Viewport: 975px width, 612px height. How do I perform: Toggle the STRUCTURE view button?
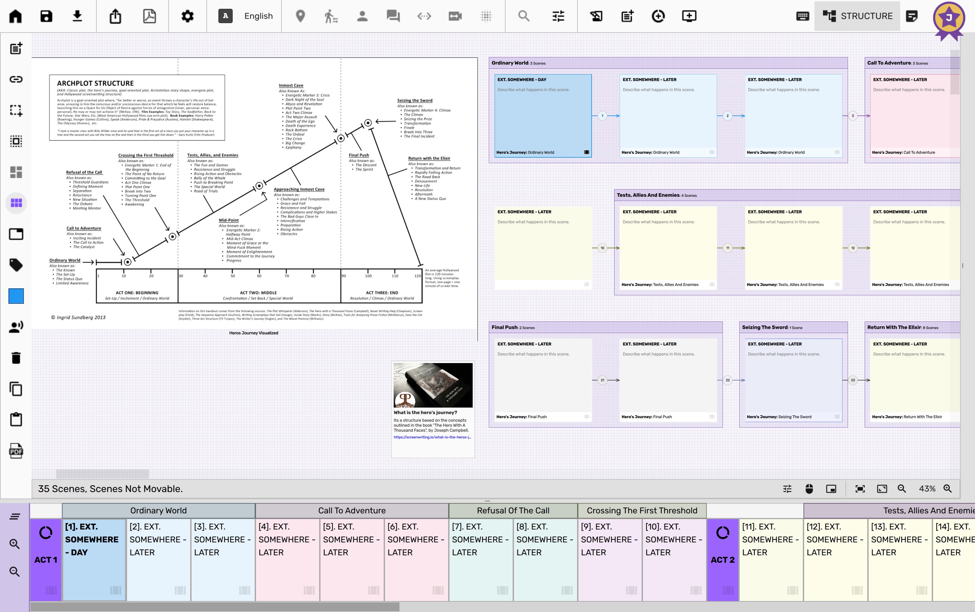coord(857,16)
